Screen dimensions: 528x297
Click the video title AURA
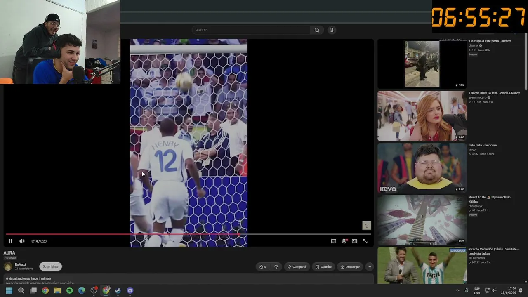[x=9, y=253]
